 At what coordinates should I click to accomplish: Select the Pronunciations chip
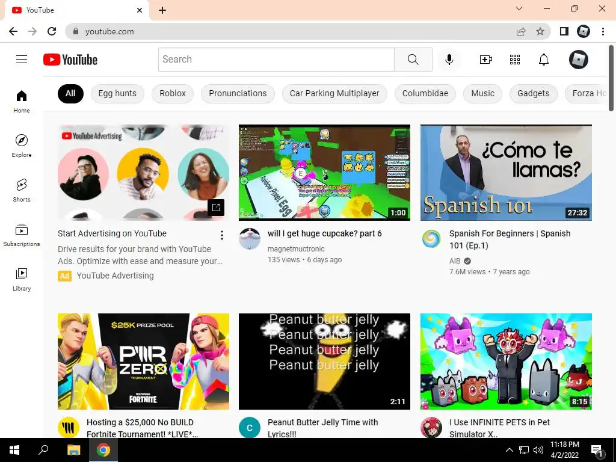point(238,93)
